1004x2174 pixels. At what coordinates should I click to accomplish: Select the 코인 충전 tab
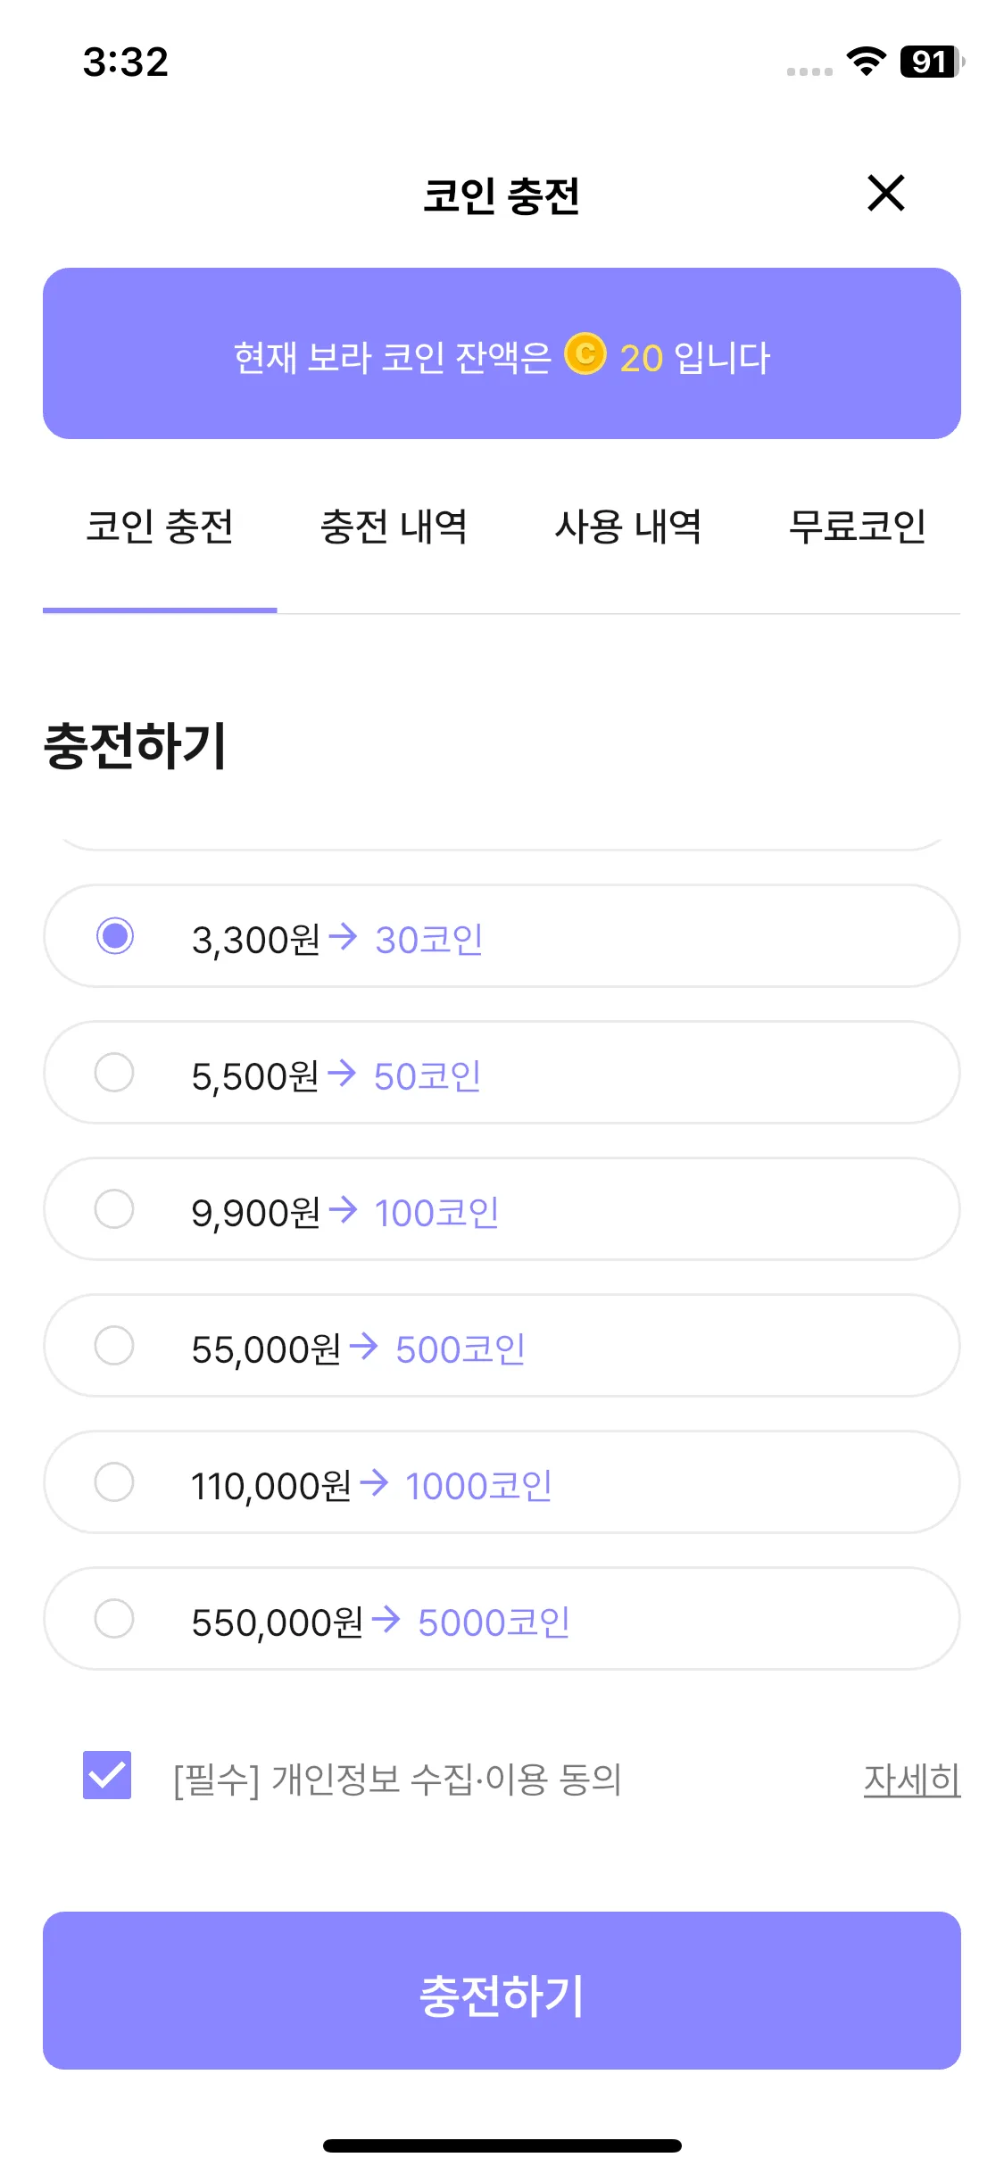[x=160, y=527]
